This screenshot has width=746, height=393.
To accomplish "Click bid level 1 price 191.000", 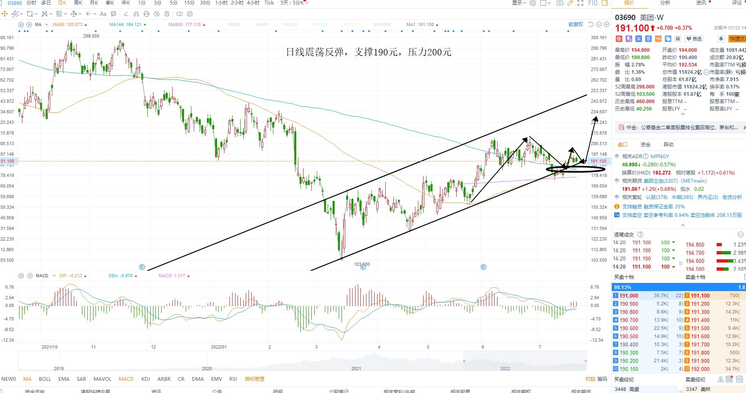I will (629, 296).
